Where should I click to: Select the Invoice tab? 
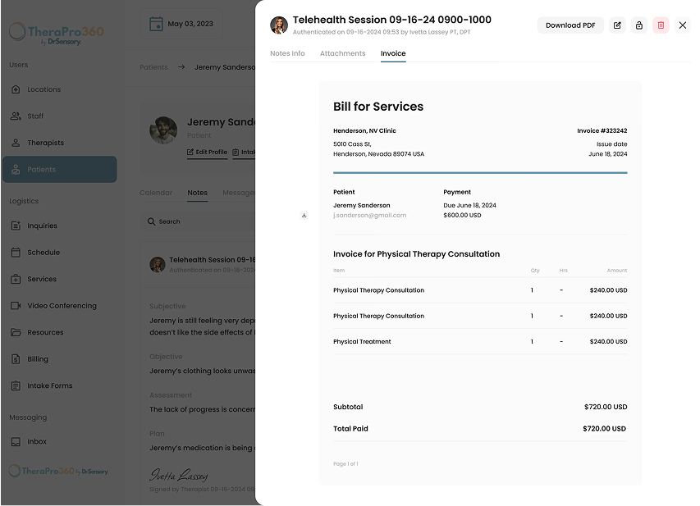tap(393, 53)
